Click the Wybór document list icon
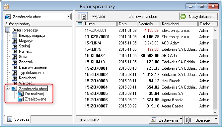The height and width of the screenshot is (127, 222). click(83, 16)
